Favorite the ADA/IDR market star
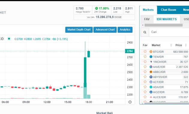 click(145, 87)
